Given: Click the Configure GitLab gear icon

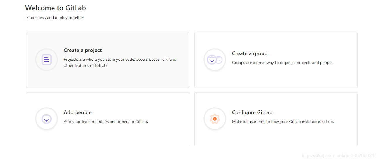Looking at the screenshot, I should 215,119.
